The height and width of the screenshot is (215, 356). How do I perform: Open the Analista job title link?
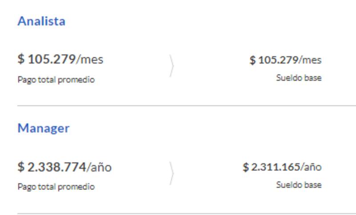click(x=41, y=21)
